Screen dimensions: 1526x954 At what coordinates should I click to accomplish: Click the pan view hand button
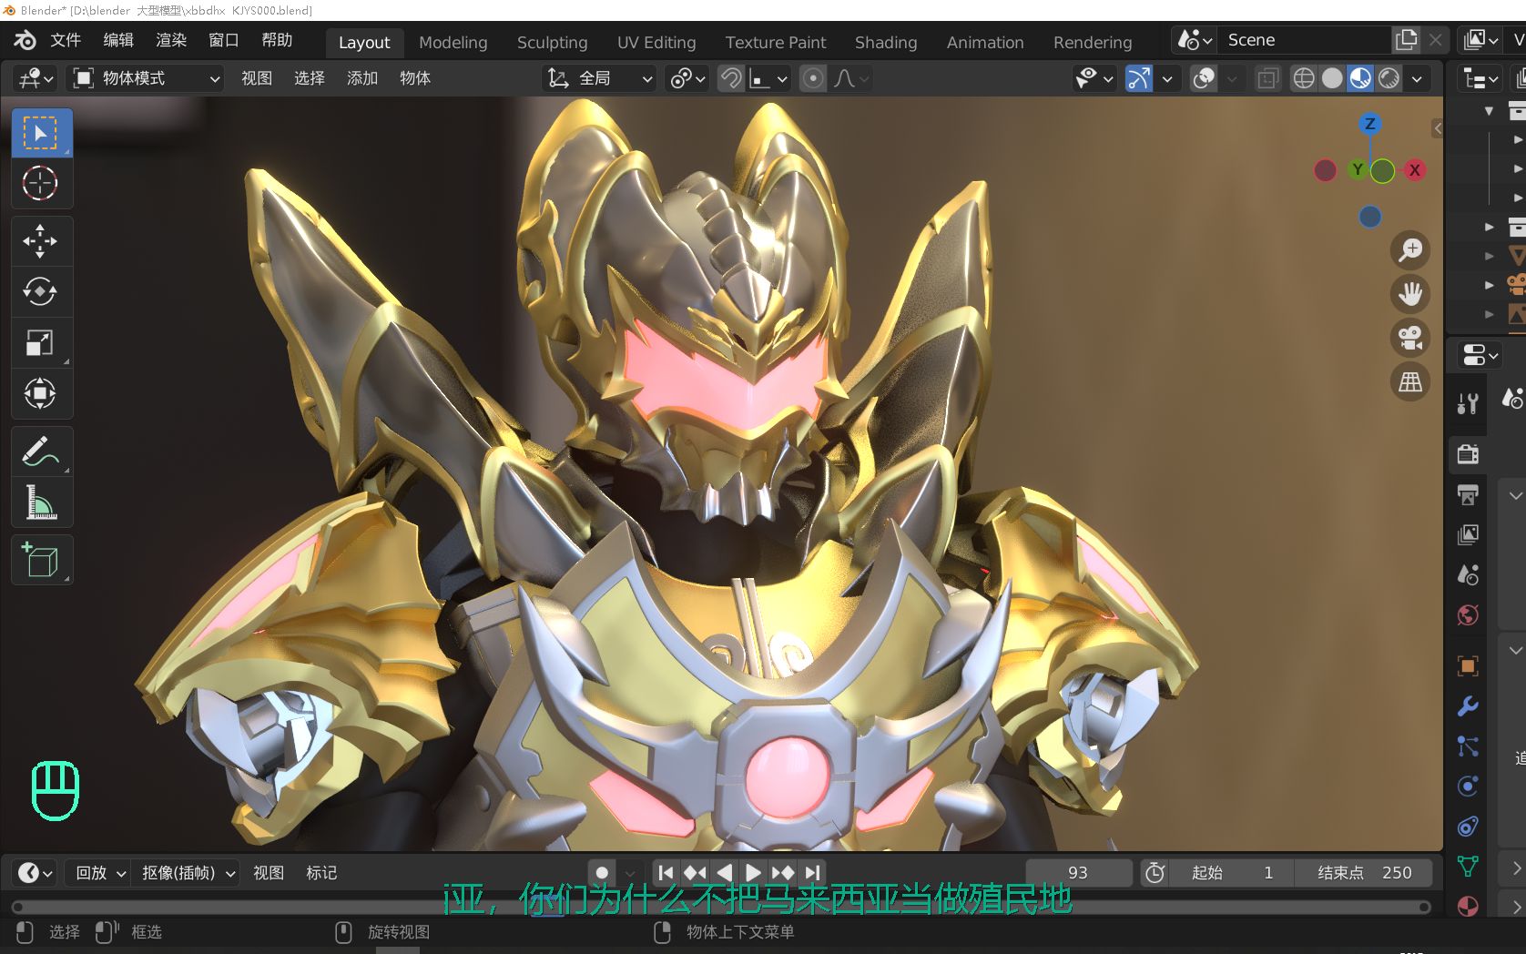point(1410,294)
